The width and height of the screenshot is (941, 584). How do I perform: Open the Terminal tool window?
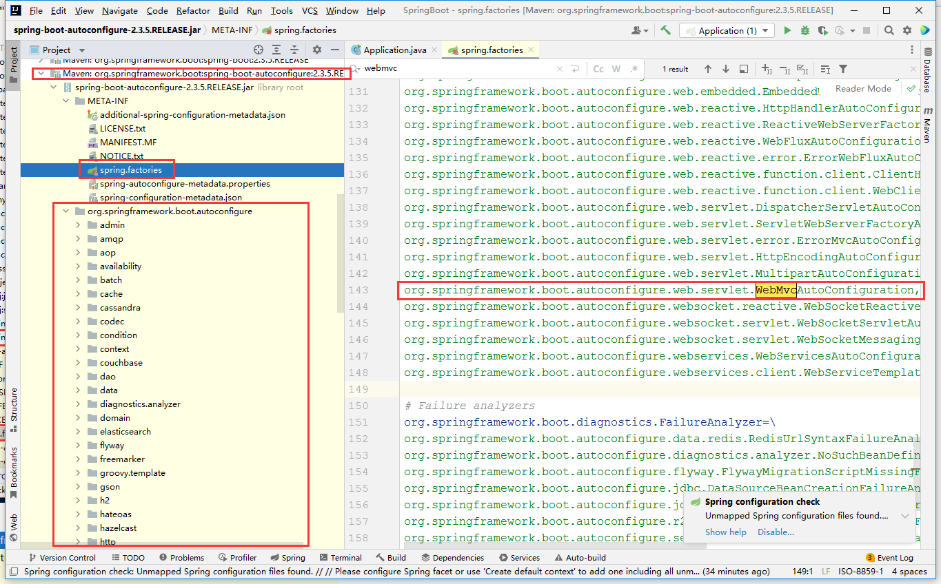[339, 558]
